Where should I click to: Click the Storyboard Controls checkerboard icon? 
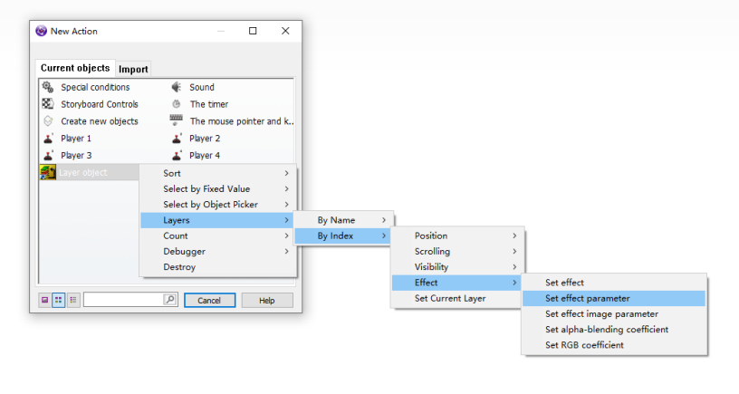(x=48, y=103)
